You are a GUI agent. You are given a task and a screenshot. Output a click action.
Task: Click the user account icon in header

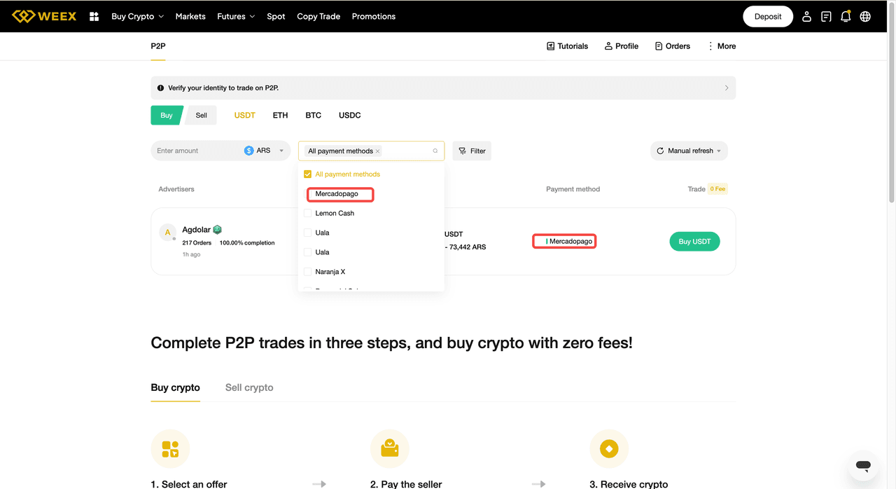tap(806, 16)
